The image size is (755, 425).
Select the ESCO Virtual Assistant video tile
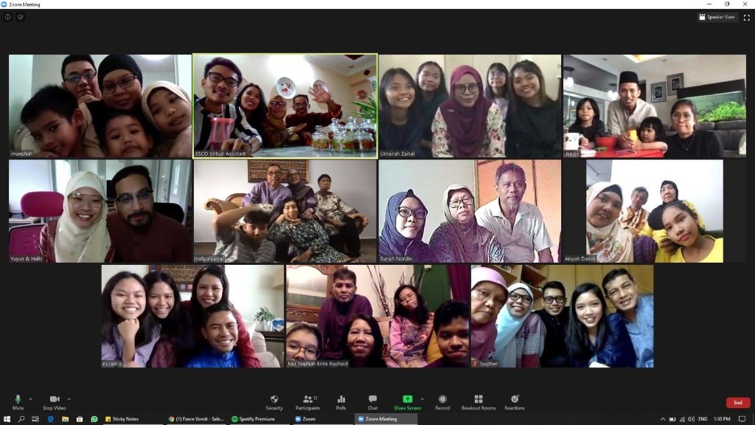pyautogui.click(x=285, y=106)
